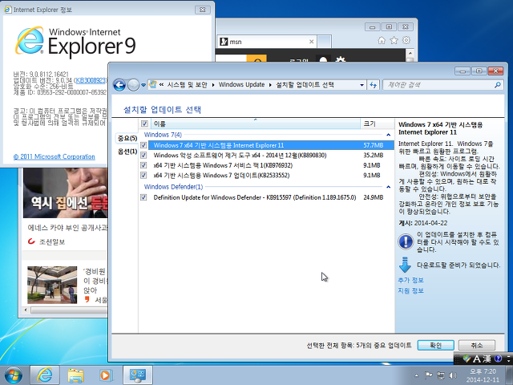Show hidden tray icons arrow
This screenshot has width=513, height=385.
[x=417, y=375]
